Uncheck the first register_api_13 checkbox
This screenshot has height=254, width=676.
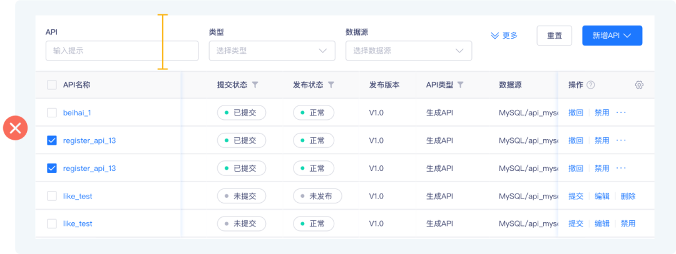(52, 140)
